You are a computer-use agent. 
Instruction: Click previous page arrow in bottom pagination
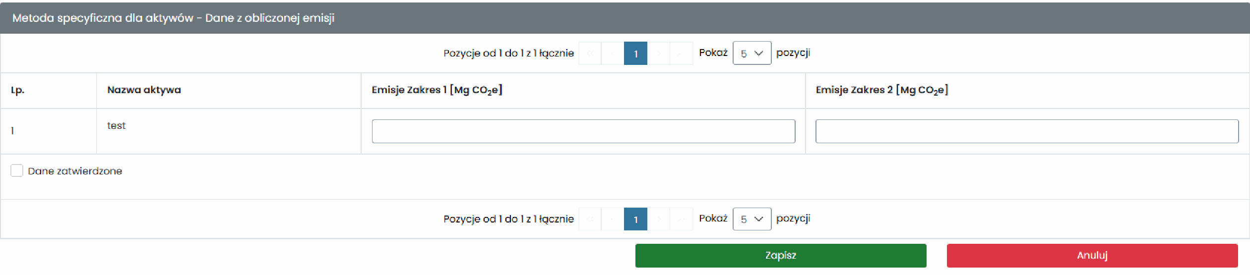pyautogui.click(x=613, y=219)
